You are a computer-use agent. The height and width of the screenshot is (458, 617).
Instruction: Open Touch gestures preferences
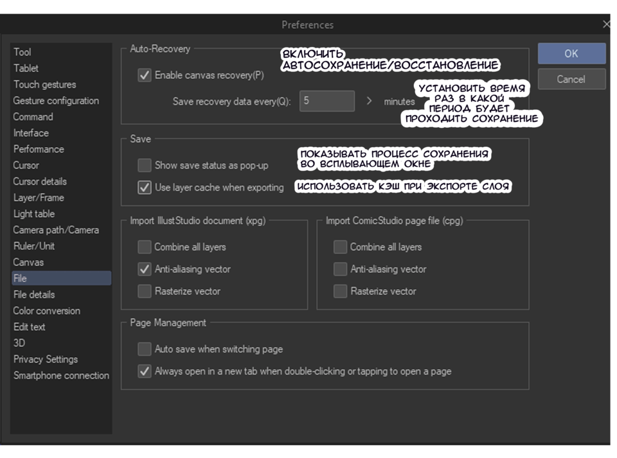pyautogui.click(x=44, y=85)
